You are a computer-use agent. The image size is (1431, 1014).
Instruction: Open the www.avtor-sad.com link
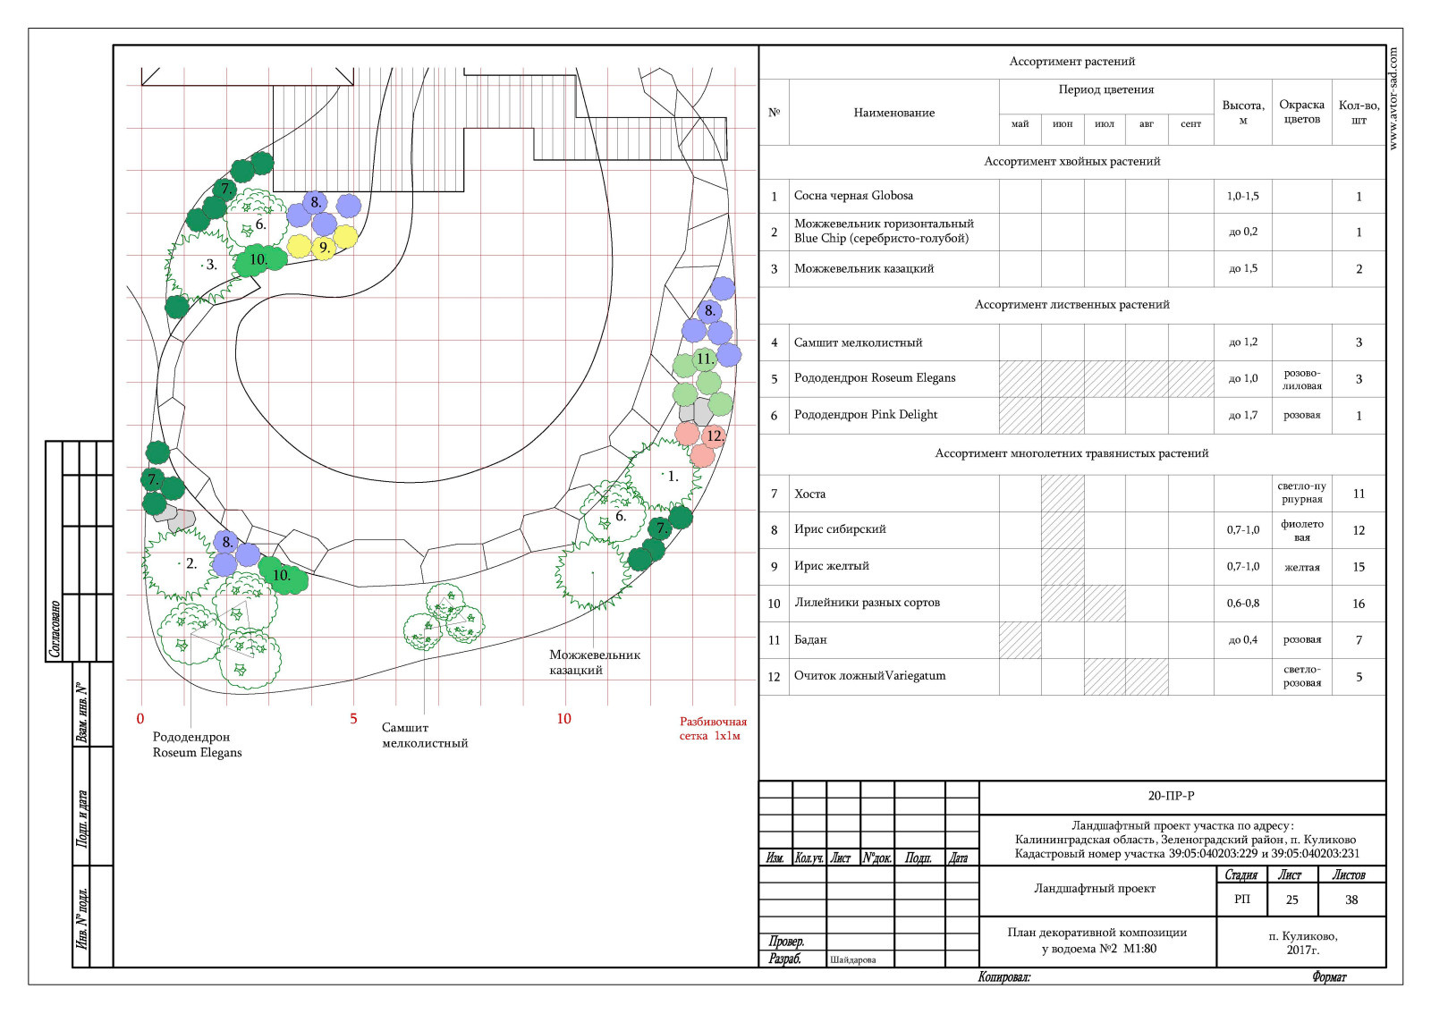(1393, 98)
